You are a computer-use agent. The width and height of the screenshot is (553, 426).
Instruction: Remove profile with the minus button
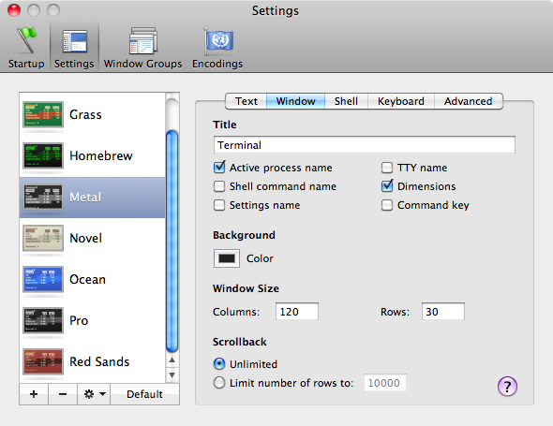pyautogui.click(x=63, y=394)
